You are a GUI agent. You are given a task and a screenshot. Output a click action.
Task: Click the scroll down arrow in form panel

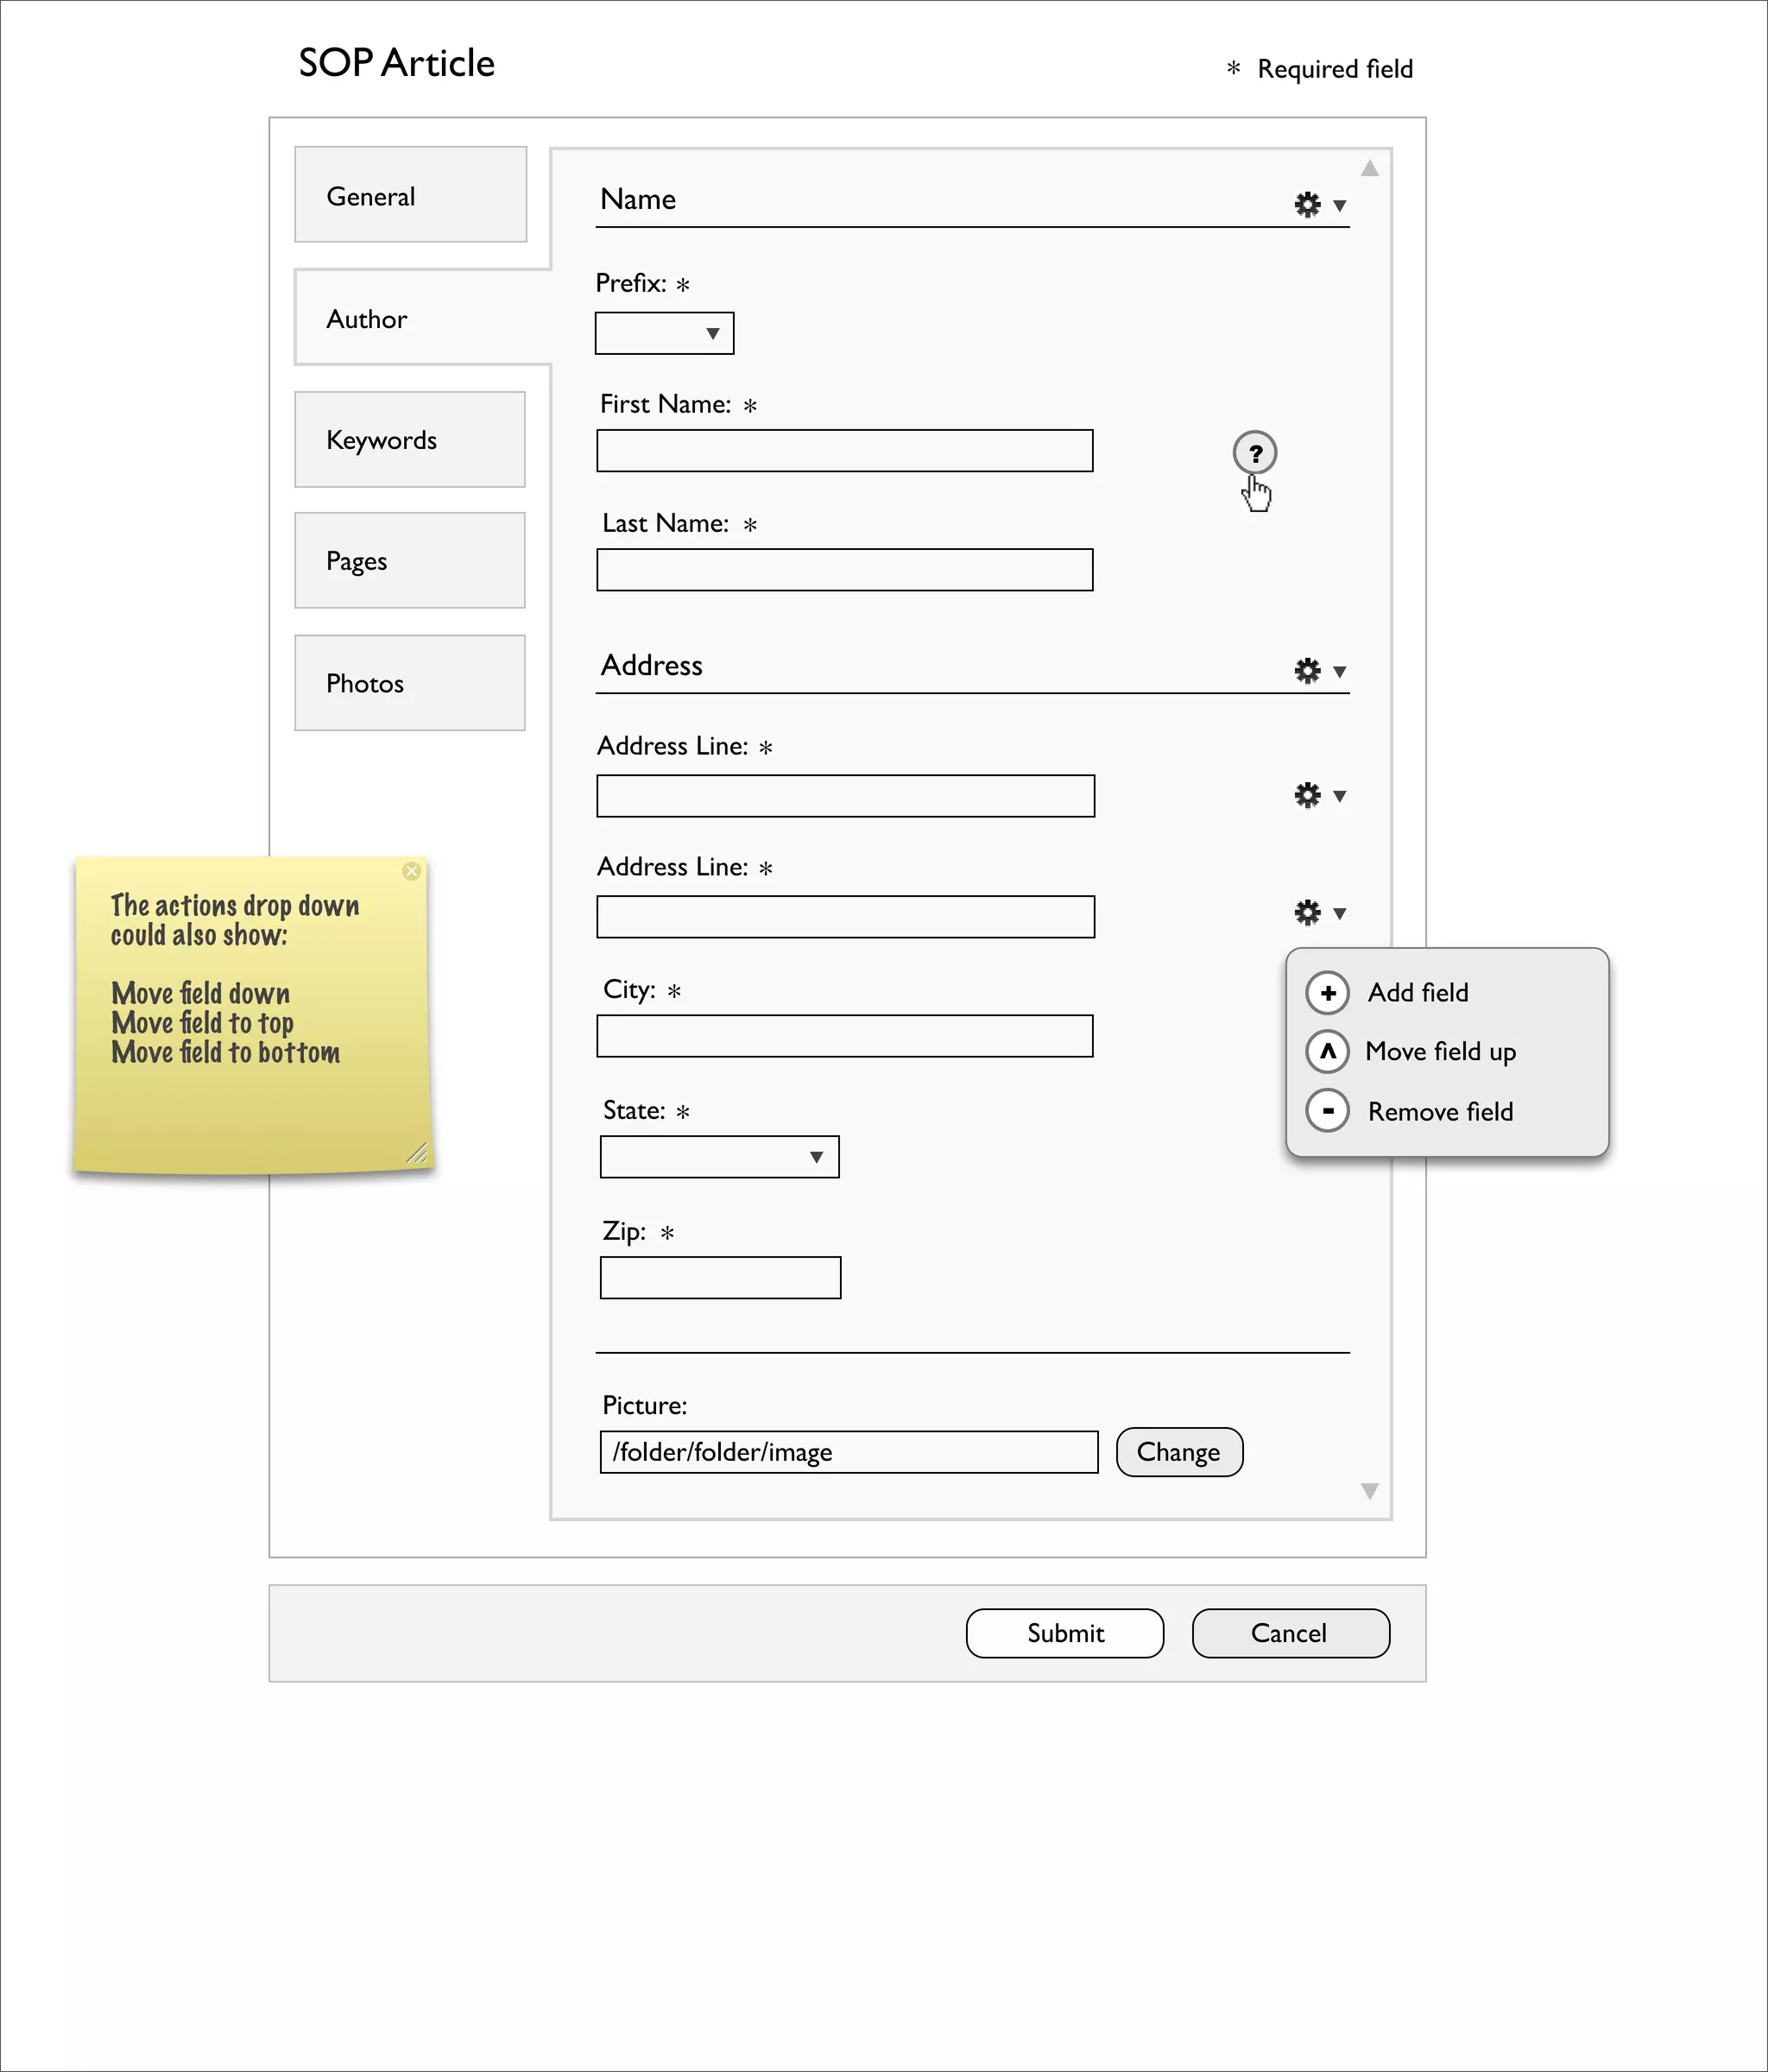(x=1370, y=1491)
